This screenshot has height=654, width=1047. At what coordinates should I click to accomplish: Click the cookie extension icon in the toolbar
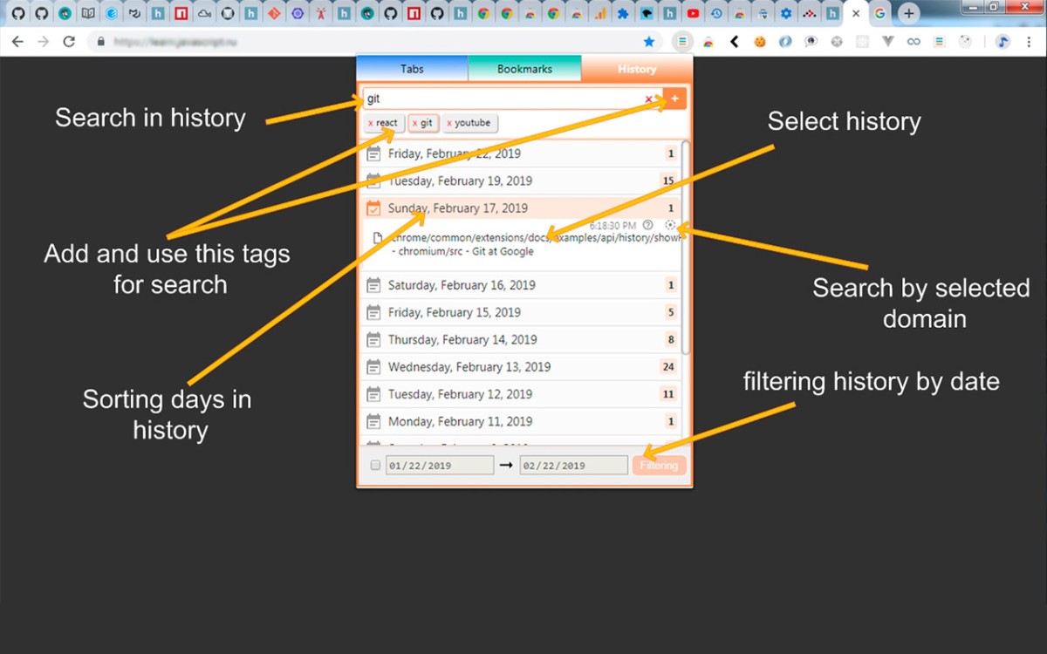[760, 41]
